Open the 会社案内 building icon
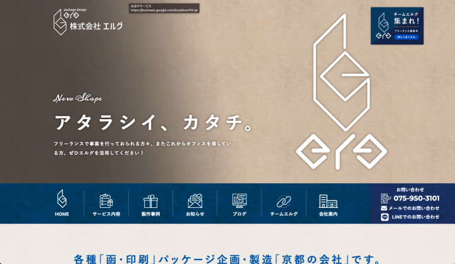455x264 pixels. point(328,201)
